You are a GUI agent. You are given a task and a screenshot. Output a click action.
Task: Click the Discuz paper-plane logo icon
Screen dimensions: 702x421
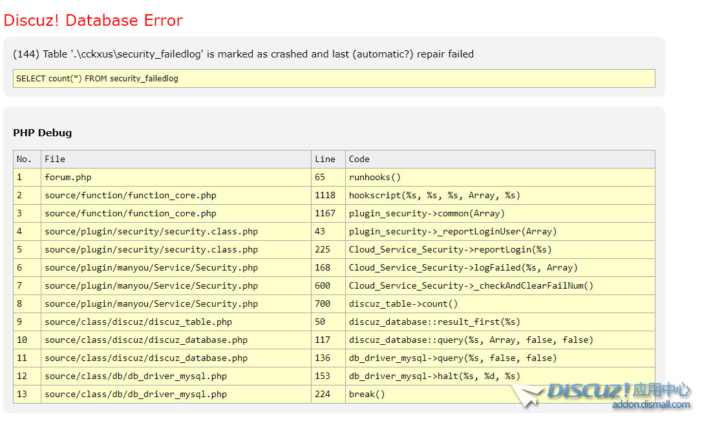click(x=526, y=395)
